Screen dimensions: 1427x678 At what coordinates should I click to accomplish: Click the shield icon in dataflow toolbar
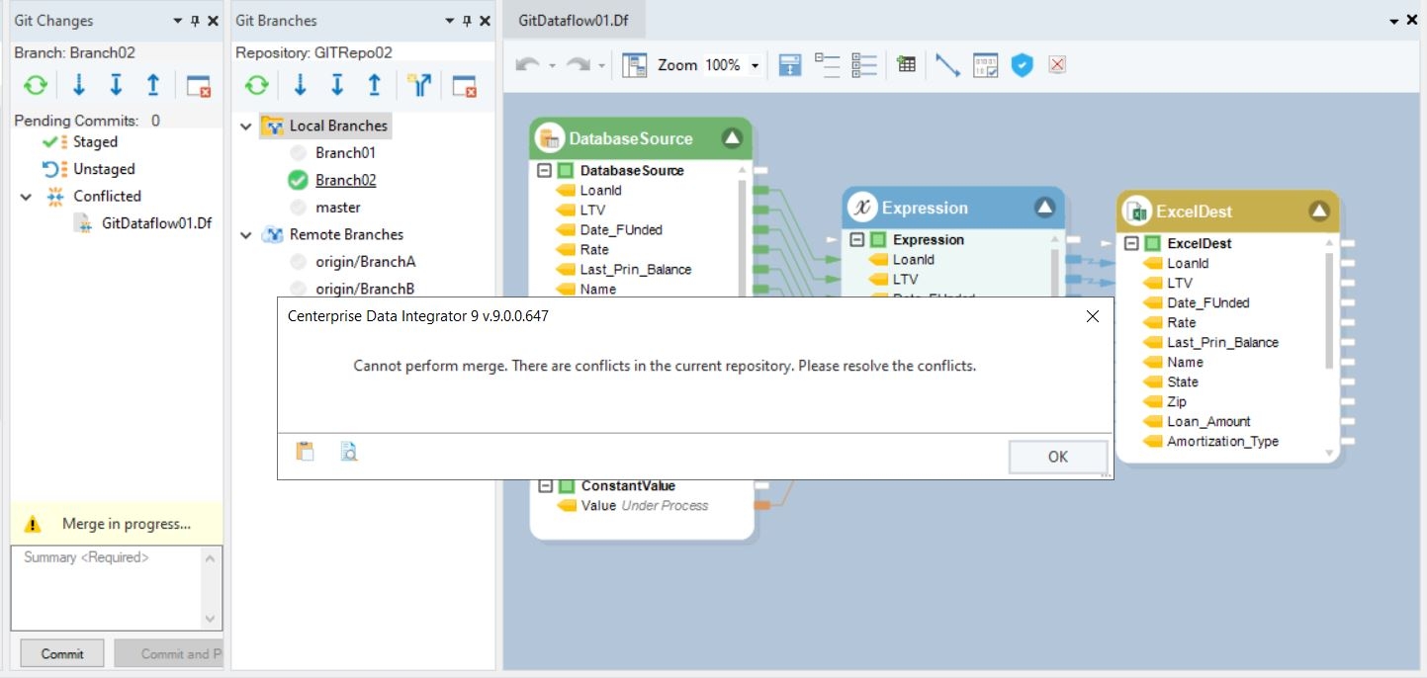[1022, 65]
